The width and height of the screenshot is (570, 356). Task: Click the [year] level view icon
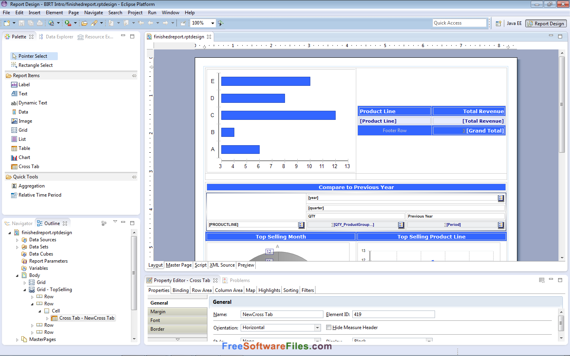(x=501, y=198)
